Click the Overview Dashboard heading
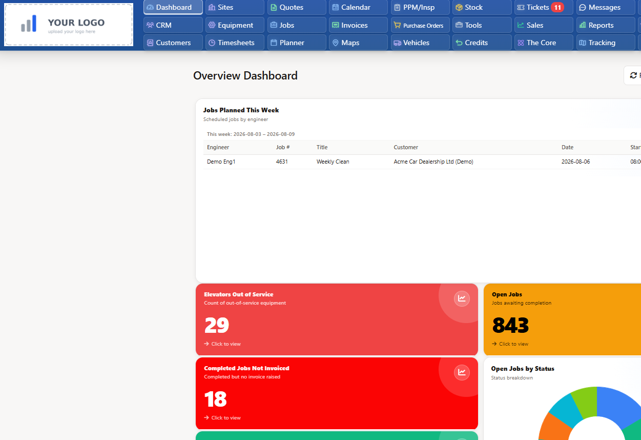641x440 pixels. click(x=245, y=76)
